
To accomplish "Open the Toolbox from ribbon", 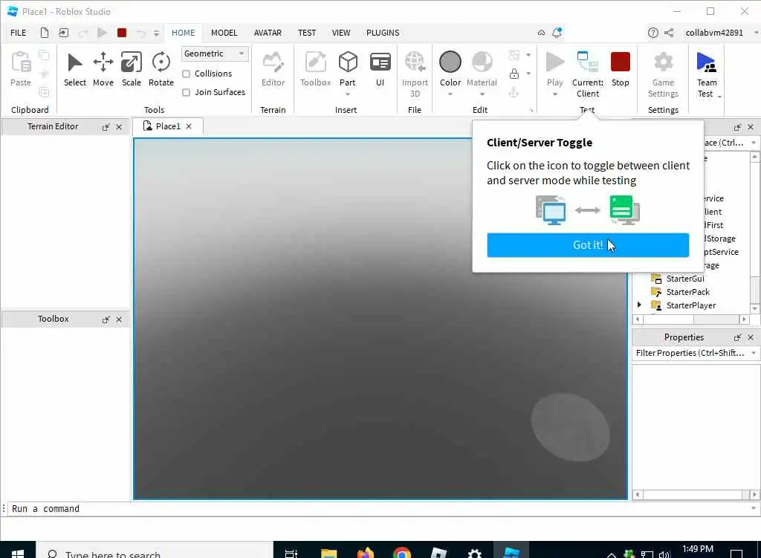I will [x=315, y=69].
